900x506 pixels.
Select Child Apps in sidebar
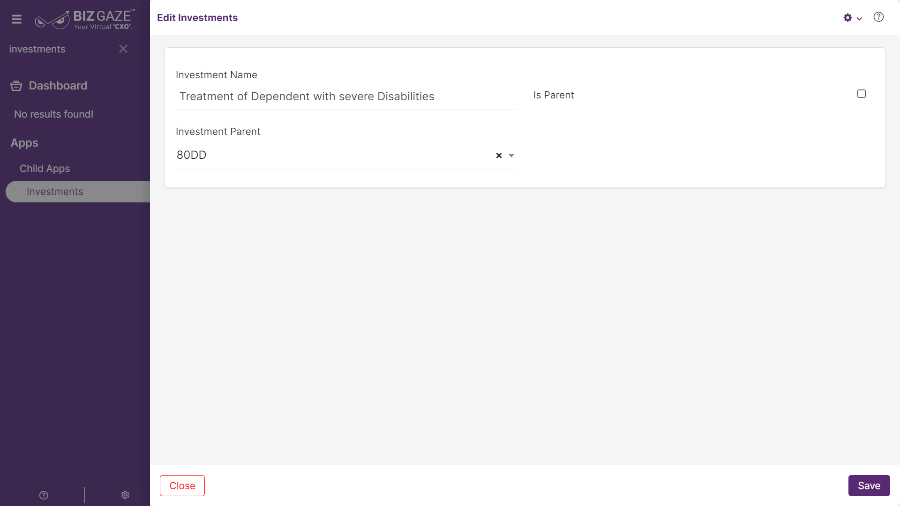pyautogui.click(x=45, y=169)
